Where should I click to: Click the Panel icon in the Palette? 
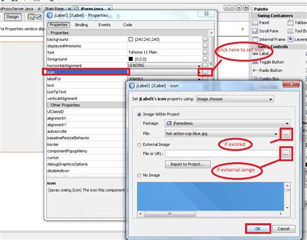(255, 23)
